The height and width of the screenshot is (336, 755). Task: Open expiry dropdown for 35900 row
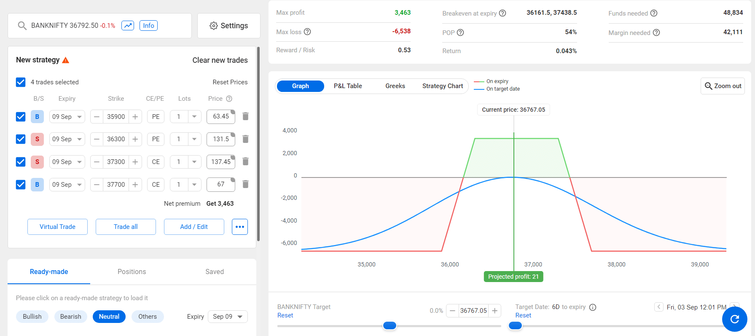(x=67, y=117)
